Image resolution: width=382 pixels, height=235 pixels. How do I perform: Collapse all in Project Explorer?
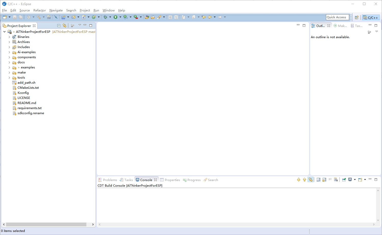click(59, 25)
